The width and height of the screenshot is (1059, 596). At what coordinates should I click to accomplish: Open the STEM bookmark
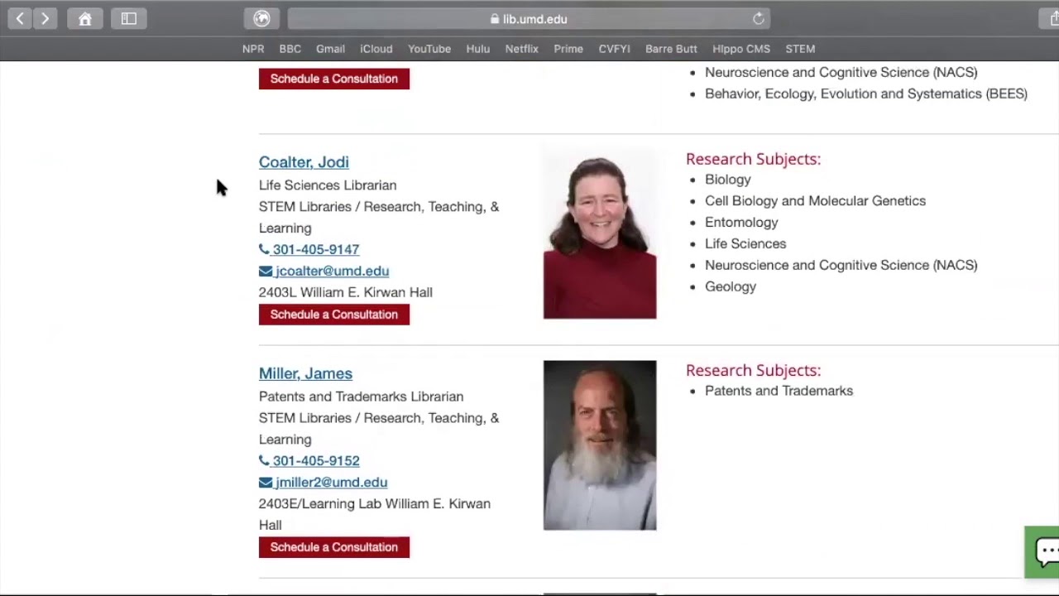[800, 49]
